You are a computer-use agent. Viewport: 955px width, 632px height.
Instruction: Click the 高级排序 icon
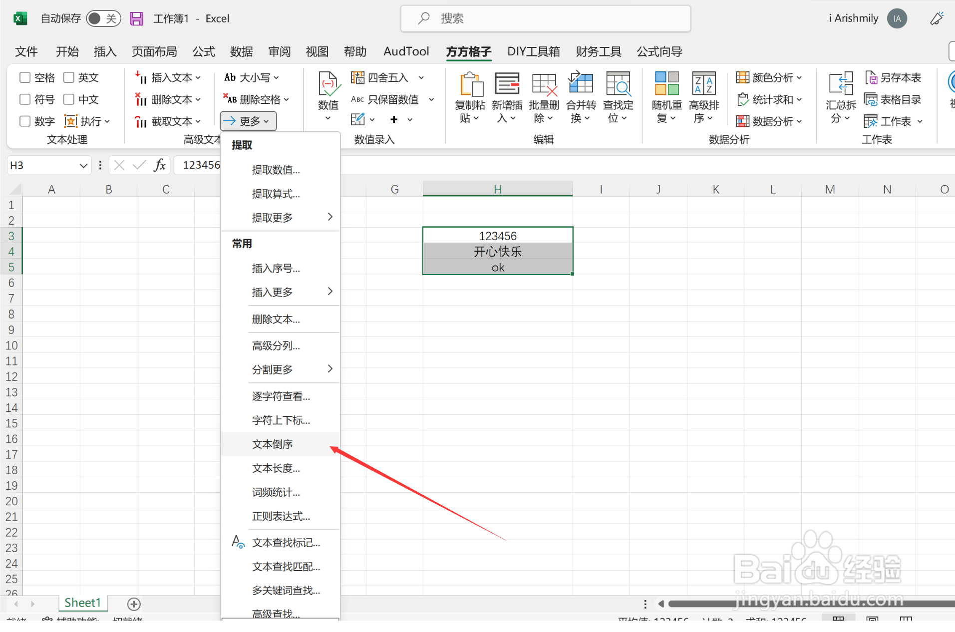click(x=704, y=83)
